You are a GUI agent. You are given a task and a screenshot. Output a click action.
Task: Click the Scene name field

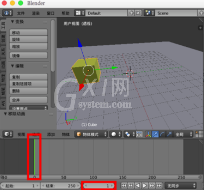[x=176, y=13]
